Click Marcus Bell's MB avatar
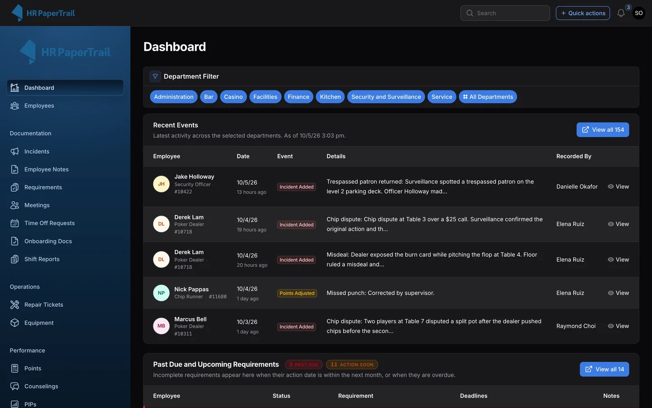Image resolution: width=652 pixels, height=408 pixels. tap(161, 326)
